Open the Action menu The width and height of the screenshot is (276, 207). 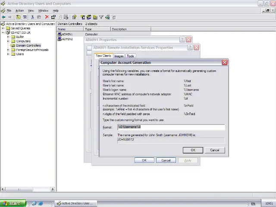pyautogui.click(x=19, y=10)
